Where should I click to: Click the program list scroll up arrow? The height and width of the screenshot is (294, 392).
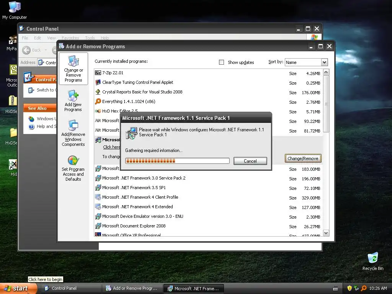pyautogui.click(x=326, y=72)
